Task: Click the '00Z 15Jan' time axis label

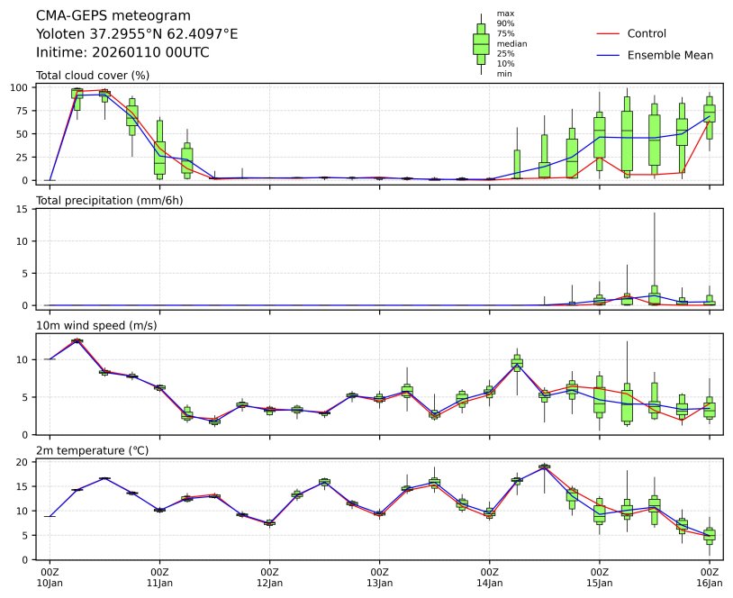Action: pyautogui.click(x=599, y=577)
